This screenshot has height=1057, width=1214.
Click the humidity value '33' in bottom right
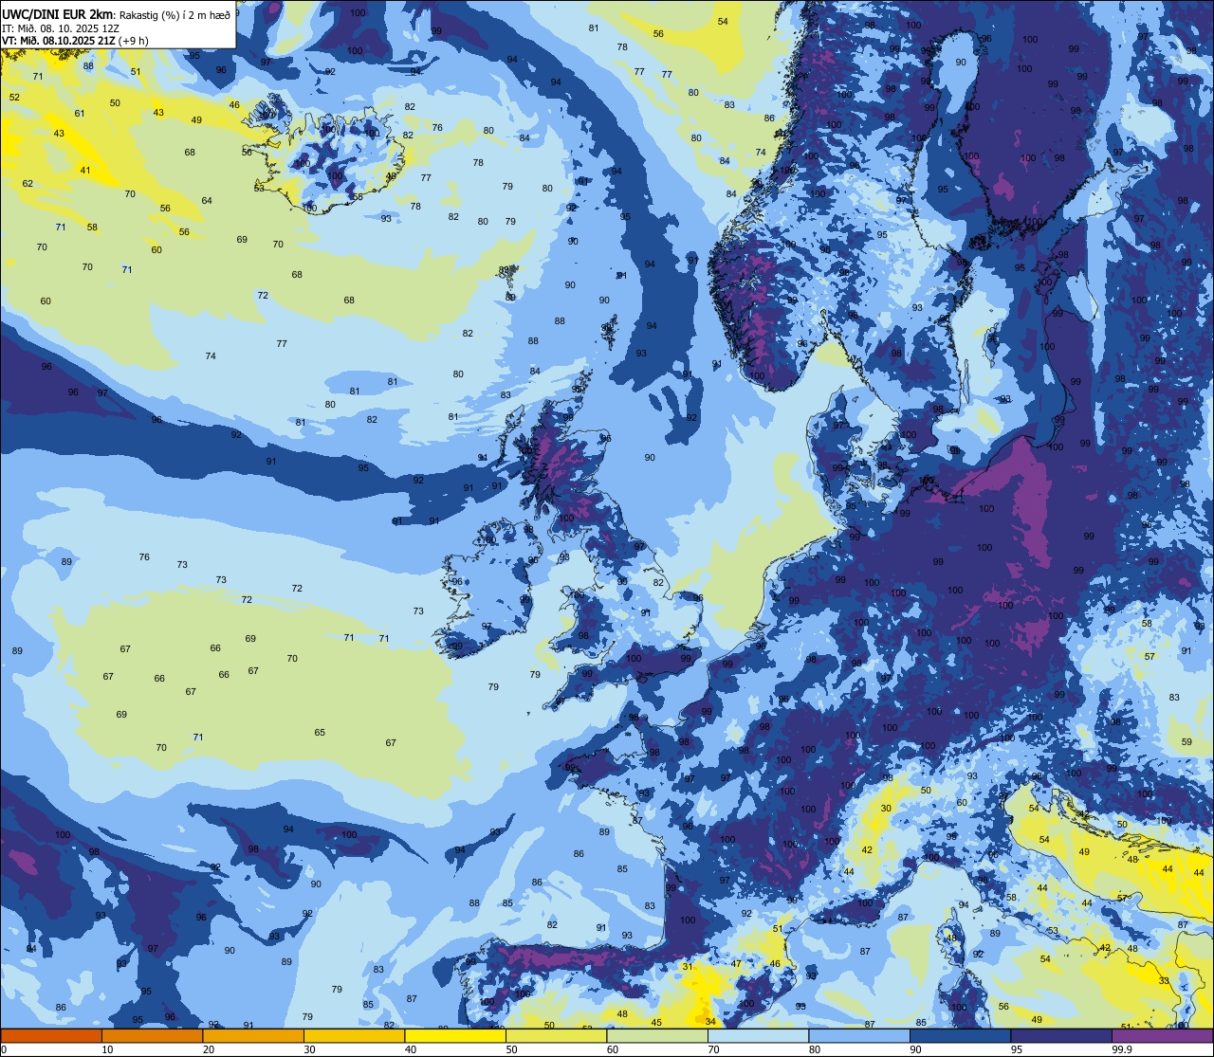click(x=1164, y=981)
